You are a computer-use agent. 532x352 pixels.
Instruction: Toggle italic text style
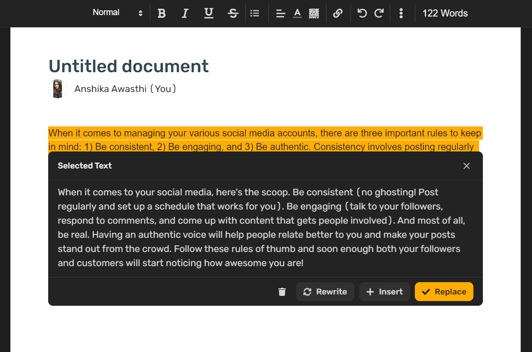185,13
